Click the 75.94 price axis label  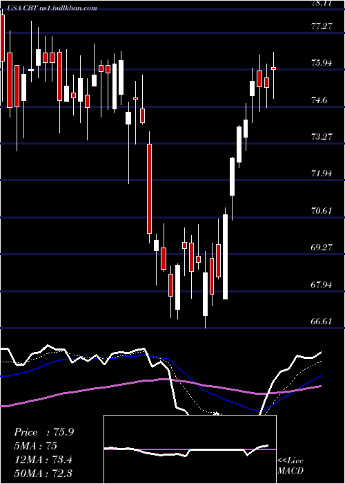pyautogui.click(x=322, y=63)
